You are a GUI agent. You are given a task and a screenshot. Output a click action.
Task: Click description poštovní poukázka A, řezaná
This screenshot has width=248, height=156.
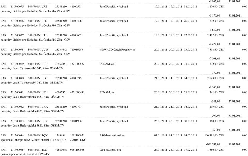(x=18, y=154)
